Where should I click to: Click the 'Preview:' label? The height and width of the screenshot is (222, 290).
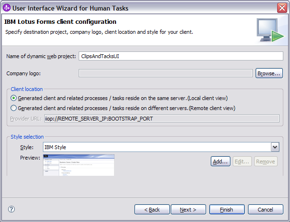(30, 158)
